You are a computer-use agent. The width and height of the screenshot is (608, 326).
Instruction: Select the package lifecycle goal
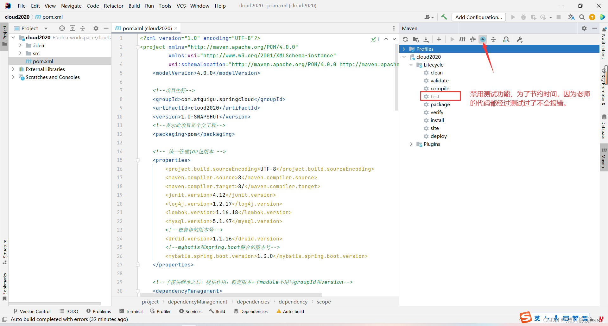[x=440, y=104]
